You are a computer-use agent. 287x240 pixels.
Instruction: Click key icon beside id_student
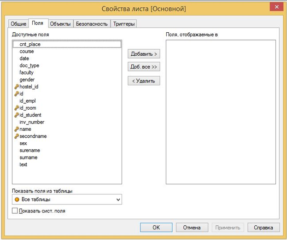click(17, 115)
